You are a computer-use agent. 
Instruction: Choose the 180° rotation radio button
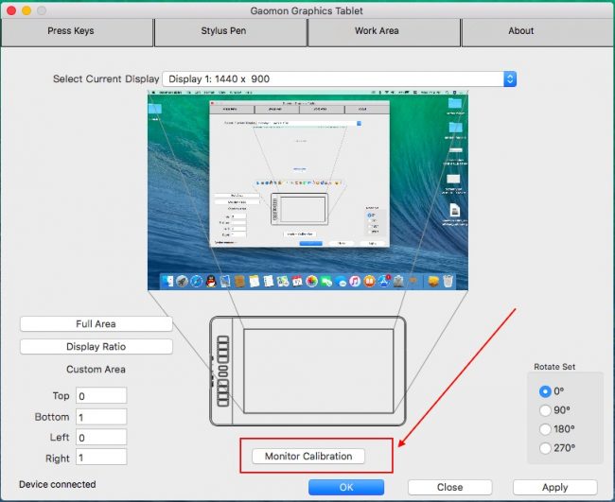point(545,429)
